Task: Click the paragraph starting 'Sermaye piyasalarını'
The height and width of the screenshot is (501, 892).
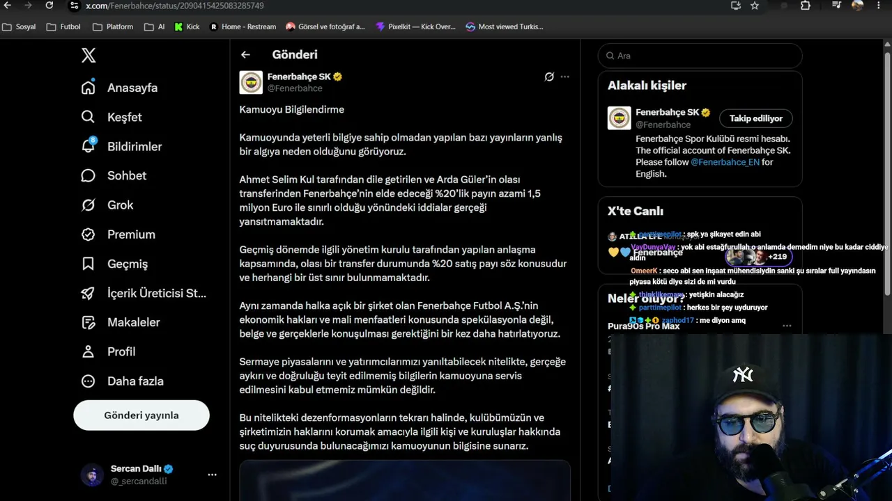Action: click(403, 376)
